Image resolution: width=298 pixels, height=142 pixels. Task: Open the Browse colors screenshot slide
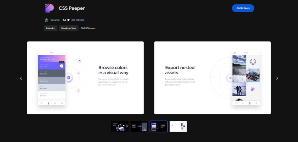(x=85, y=78)
